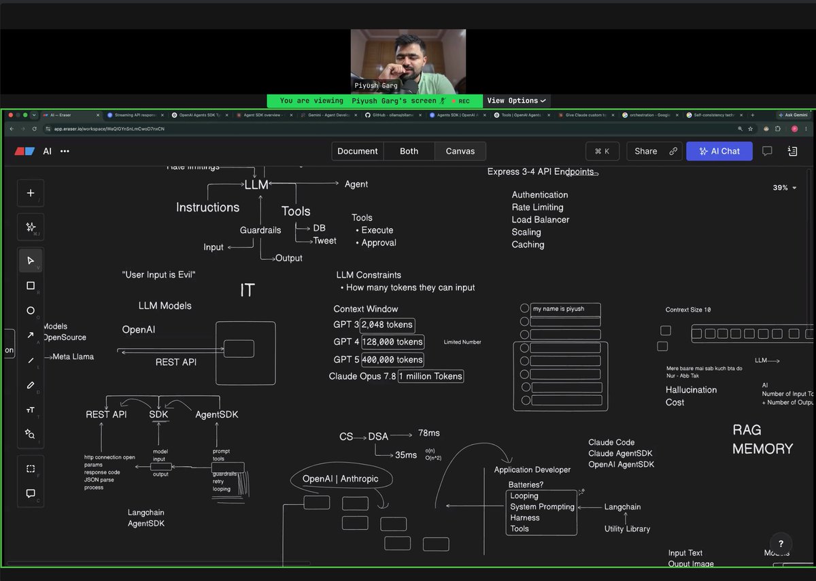Select the "Langchain" label under REST API
This screenshot has height=581, width=816.
click(x=146, y=512)
